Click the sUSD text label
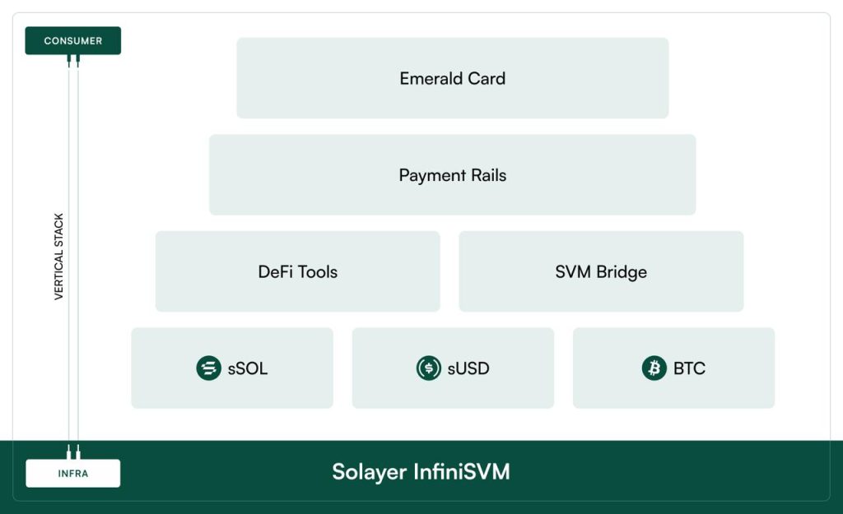The height and width of the screenshot is (514, 843). point(468,368)
